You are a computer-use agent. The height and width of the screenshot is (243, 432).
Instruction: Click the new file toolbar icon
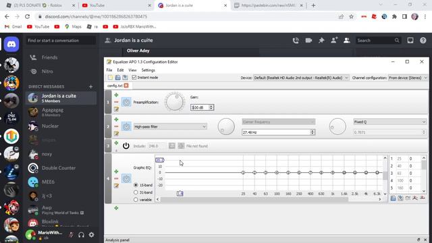pyautogui.click(x=111, y=78)
